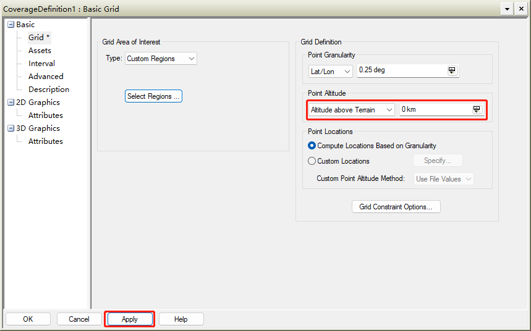
Task: Select the Custom Locations radio button
Action: click(312, 161)
